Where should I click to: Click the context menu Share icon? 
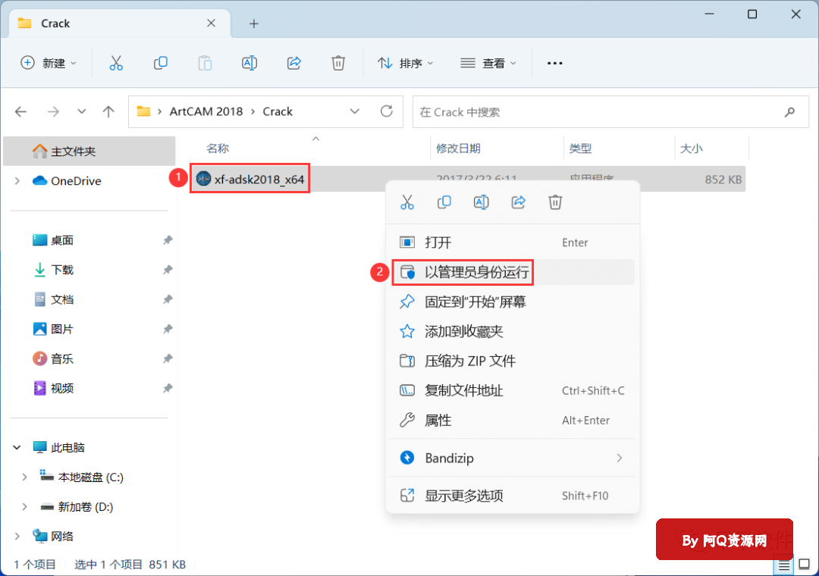(x=518, y=202)
